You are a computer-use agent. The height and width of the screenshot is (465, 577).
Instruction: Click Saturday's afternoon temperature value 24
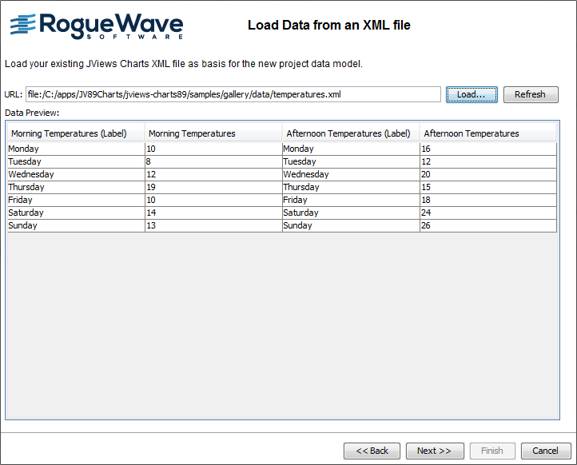[487, 213]
